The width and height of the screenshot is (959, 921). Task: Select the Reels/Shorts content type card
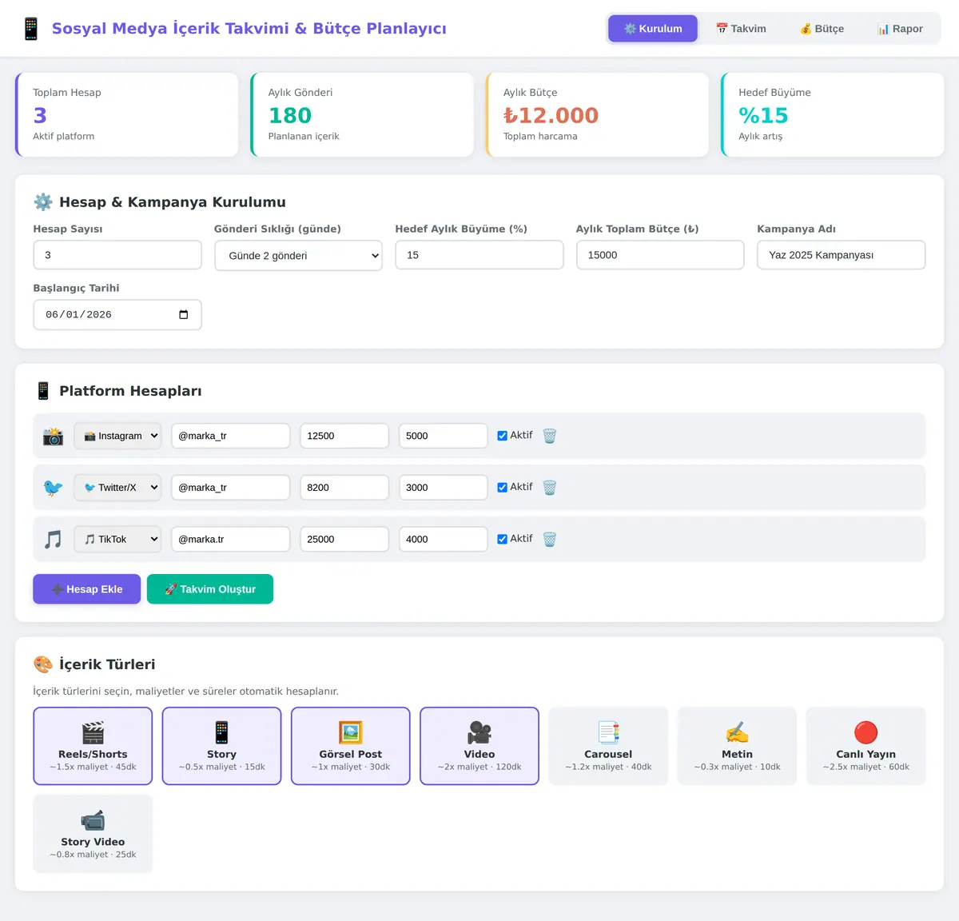(93, 746)
